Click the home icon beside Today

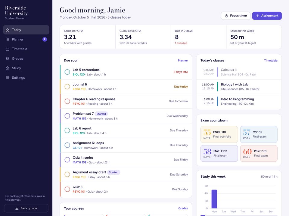(x=7, y=30)
